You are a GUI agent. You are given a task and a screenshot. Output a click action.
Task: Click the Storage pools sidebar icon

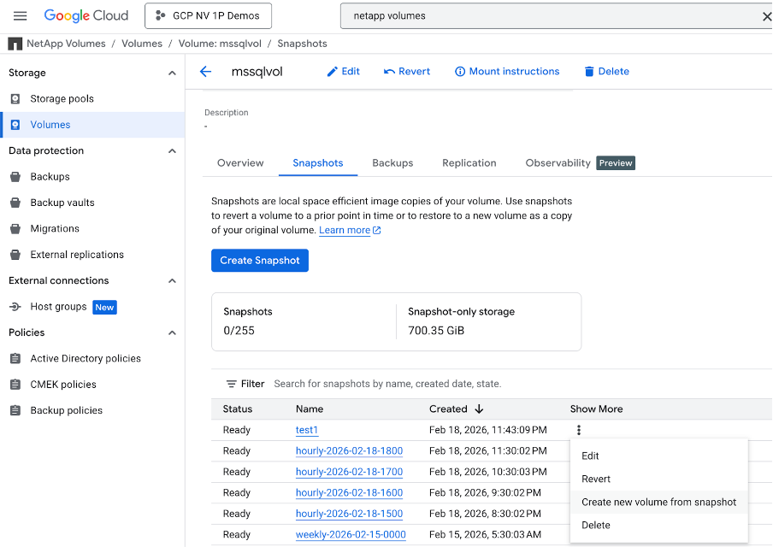pyautogui.click(x=15, y=98)
